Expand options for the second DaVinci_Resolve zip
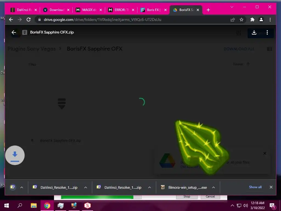Viewport: 281px width, 211px height. [x=150, y=187]
